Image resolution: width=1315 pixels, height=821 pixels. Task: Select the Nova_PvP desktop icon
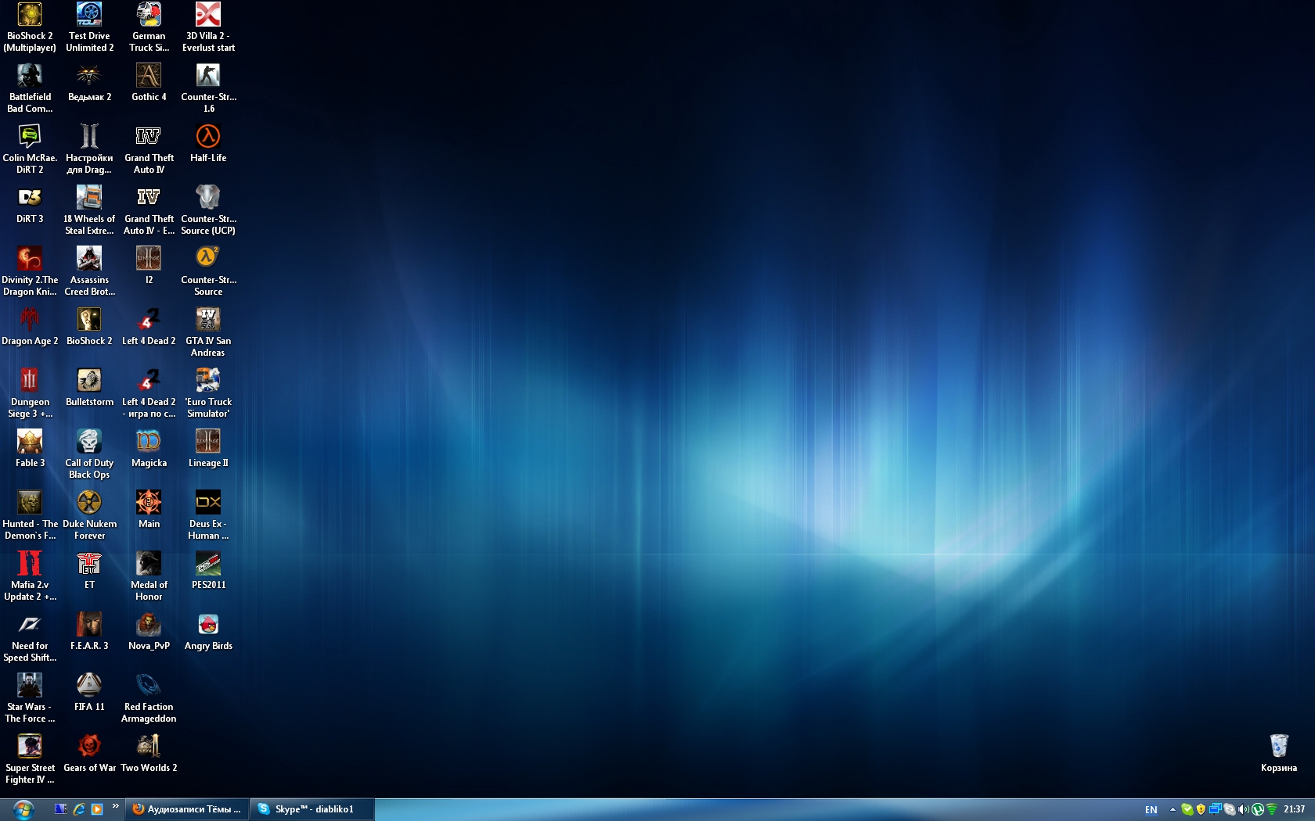149,632
